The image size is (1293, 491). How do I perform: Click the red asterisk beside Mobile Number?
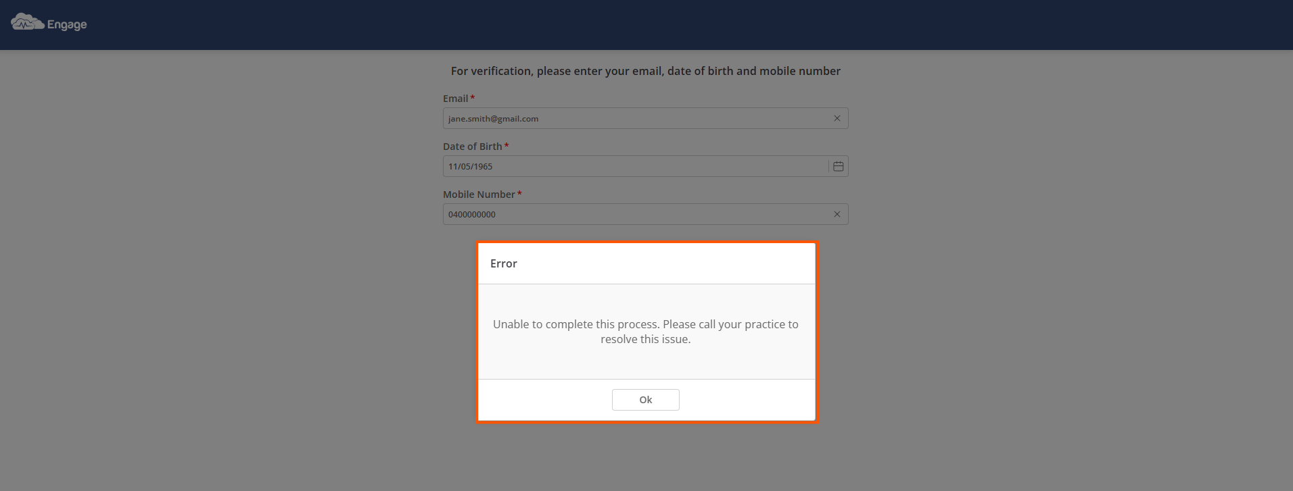tap(519, 194)
